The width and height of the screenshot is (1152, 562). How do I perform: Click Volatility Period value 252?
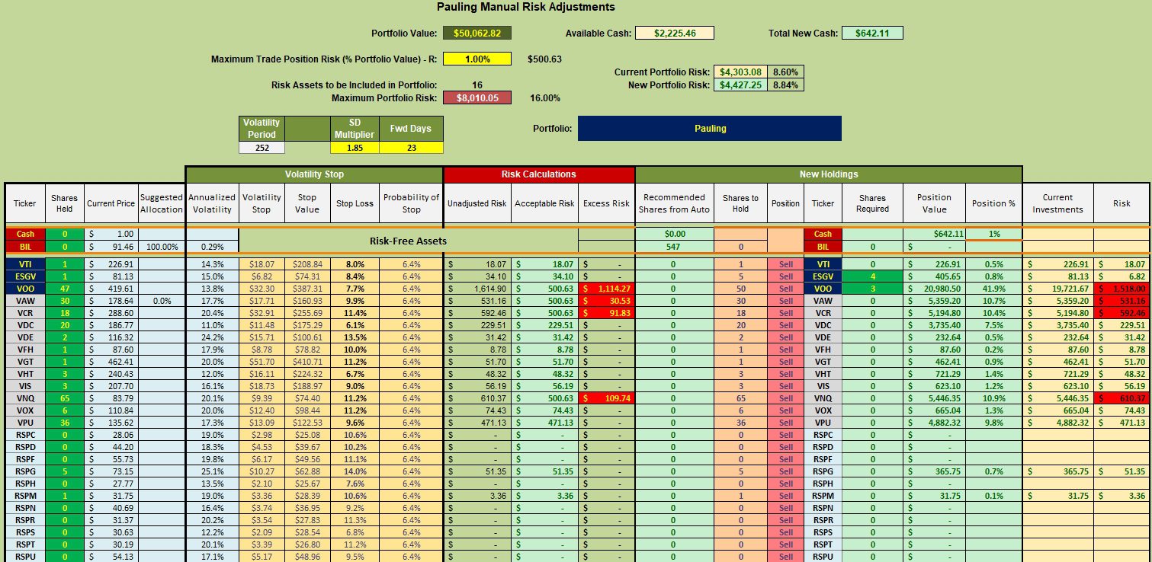pyautogui.click(x=262, y=148)
